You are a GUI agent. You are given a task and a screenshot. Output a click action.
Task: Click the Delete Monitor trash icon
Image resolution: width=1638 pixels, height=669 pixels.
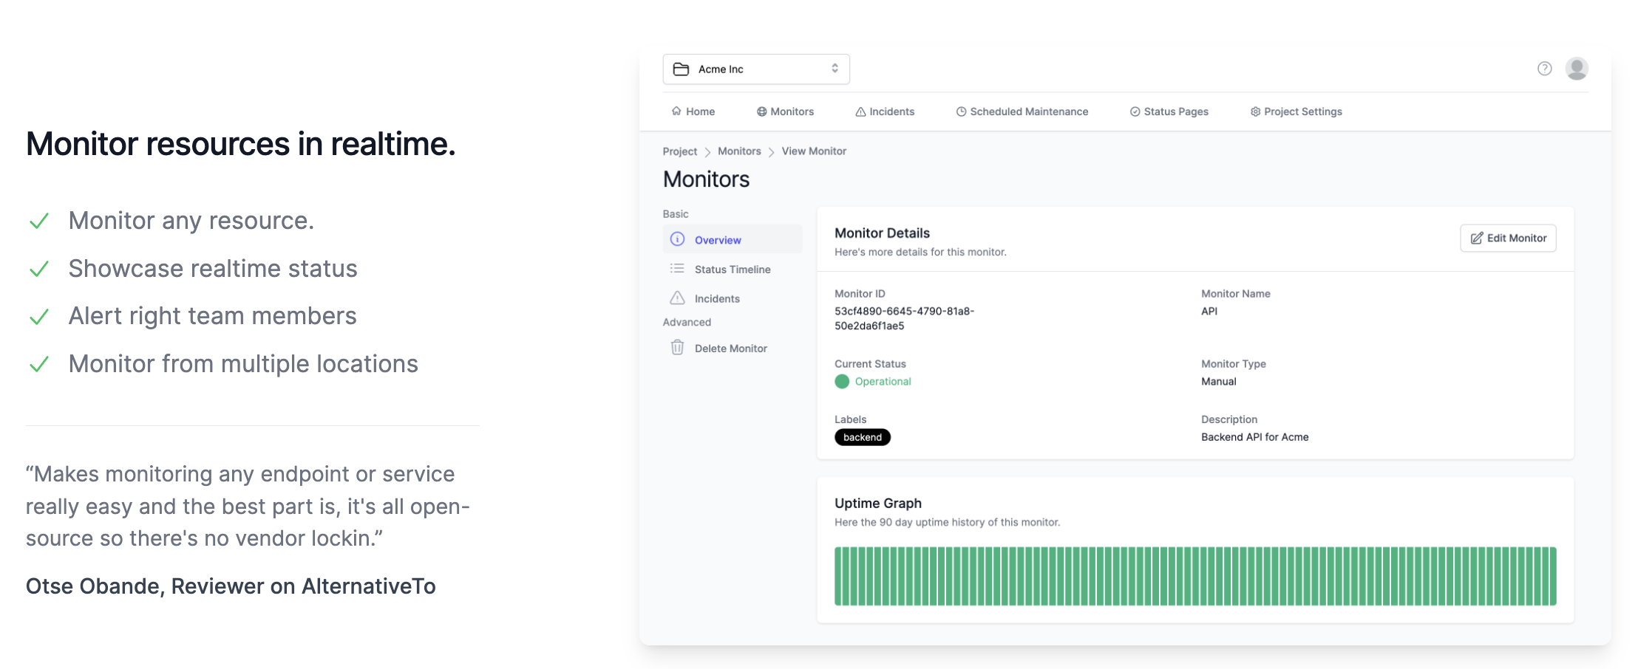pyautogui.click(x=676, y=347)
